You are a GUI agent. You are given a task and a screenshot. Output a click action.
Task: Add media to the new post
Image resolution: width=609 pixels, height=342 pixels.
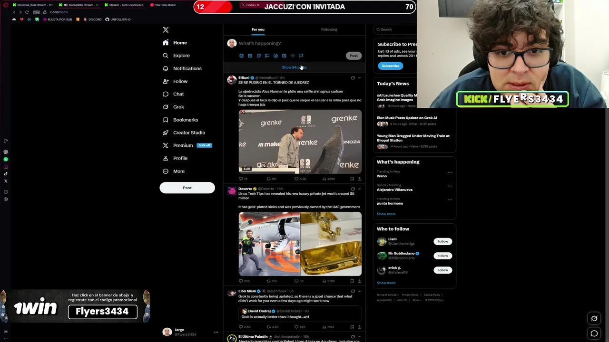(241, 56)
